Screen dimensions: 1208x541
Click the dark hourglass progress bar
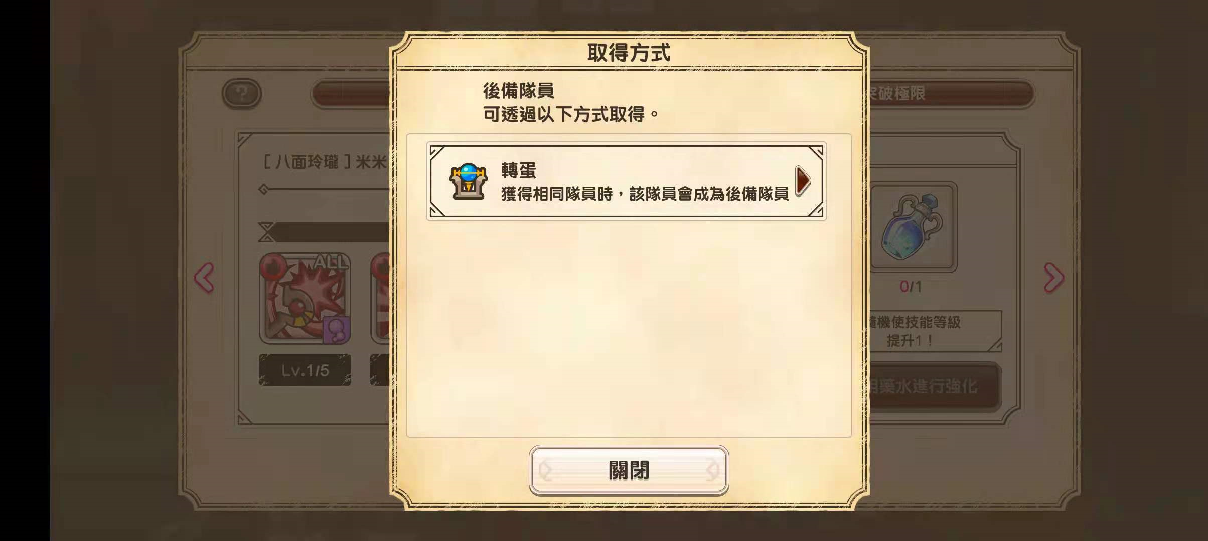[325, 232]
